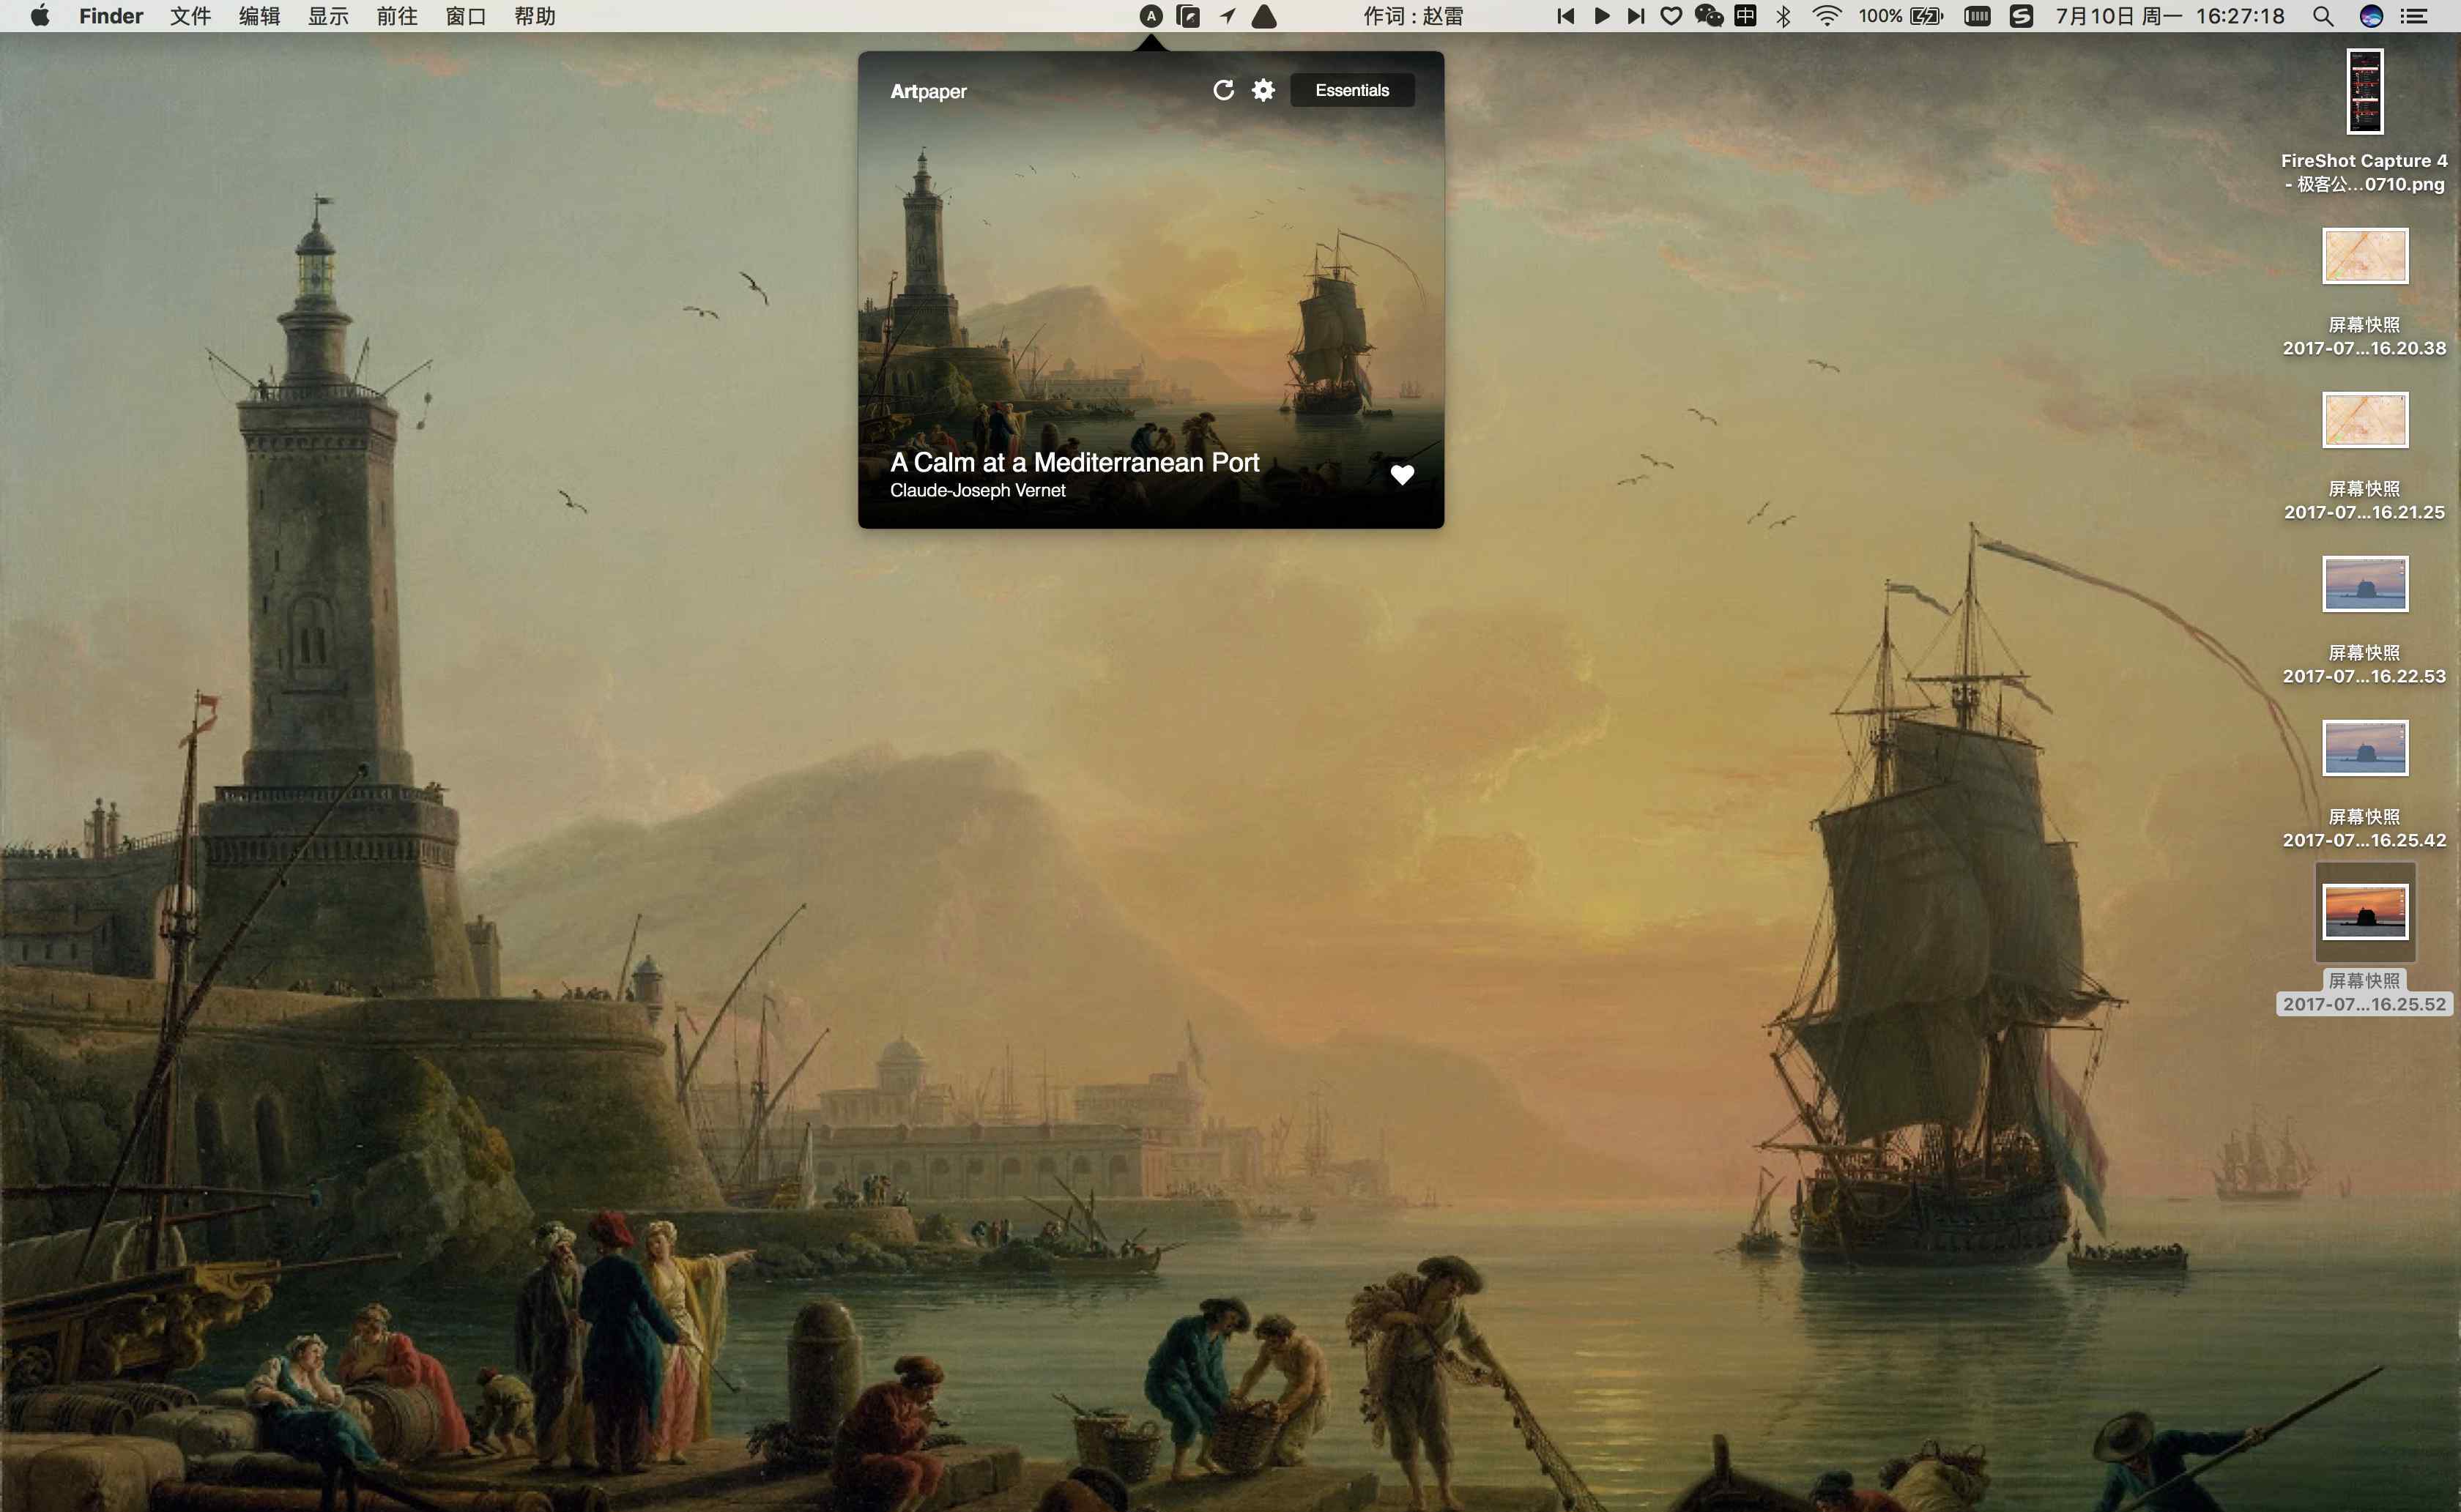Switch Chinese input method icon
The image size is (2461, 1512).
tap(1745, 16)
